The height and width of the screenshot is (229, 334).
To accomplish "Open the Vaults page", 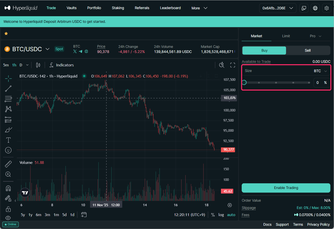I will click(71, 8).
